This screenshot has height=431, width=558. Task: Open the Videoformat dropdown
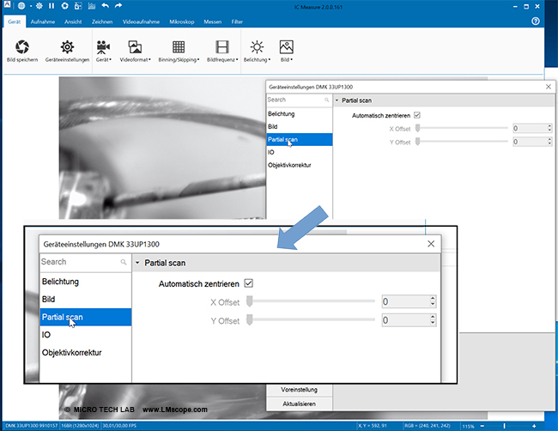136,50
